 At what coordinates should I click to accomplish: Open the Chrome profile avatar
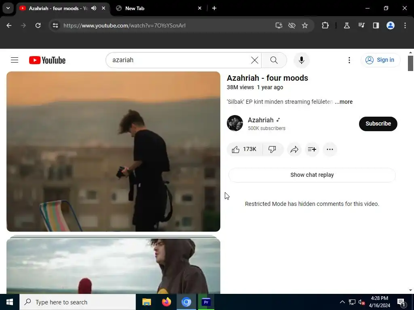click(x=391, y=25)
